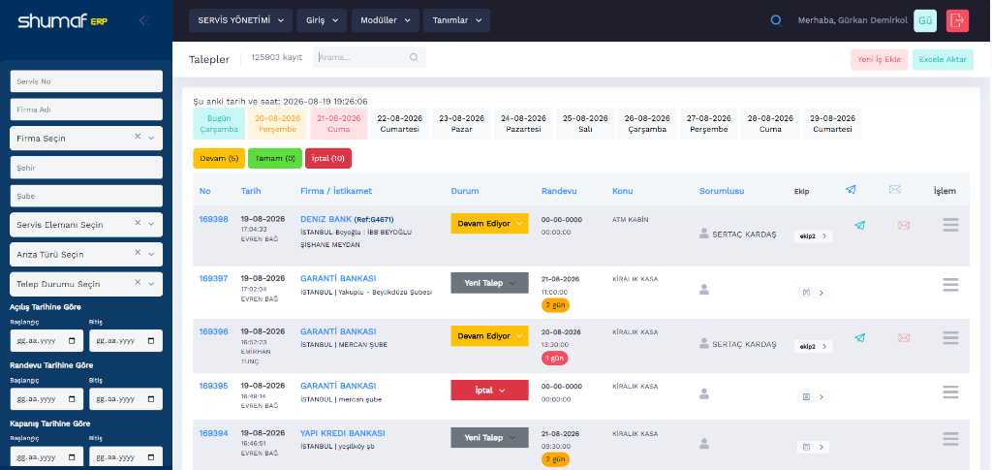Image resolution: width=992 pixels, height=470 pixels.
Task: Open the Gü user avatar
Action: (925, 20)
